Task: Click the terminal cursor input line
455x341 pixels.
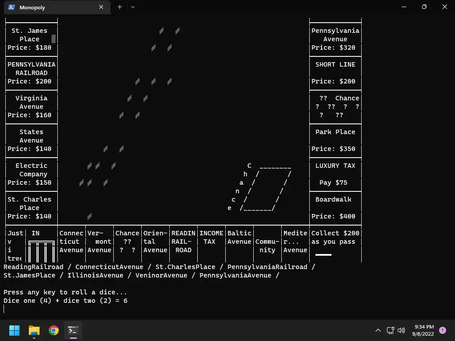Action: tap(4, 309)
